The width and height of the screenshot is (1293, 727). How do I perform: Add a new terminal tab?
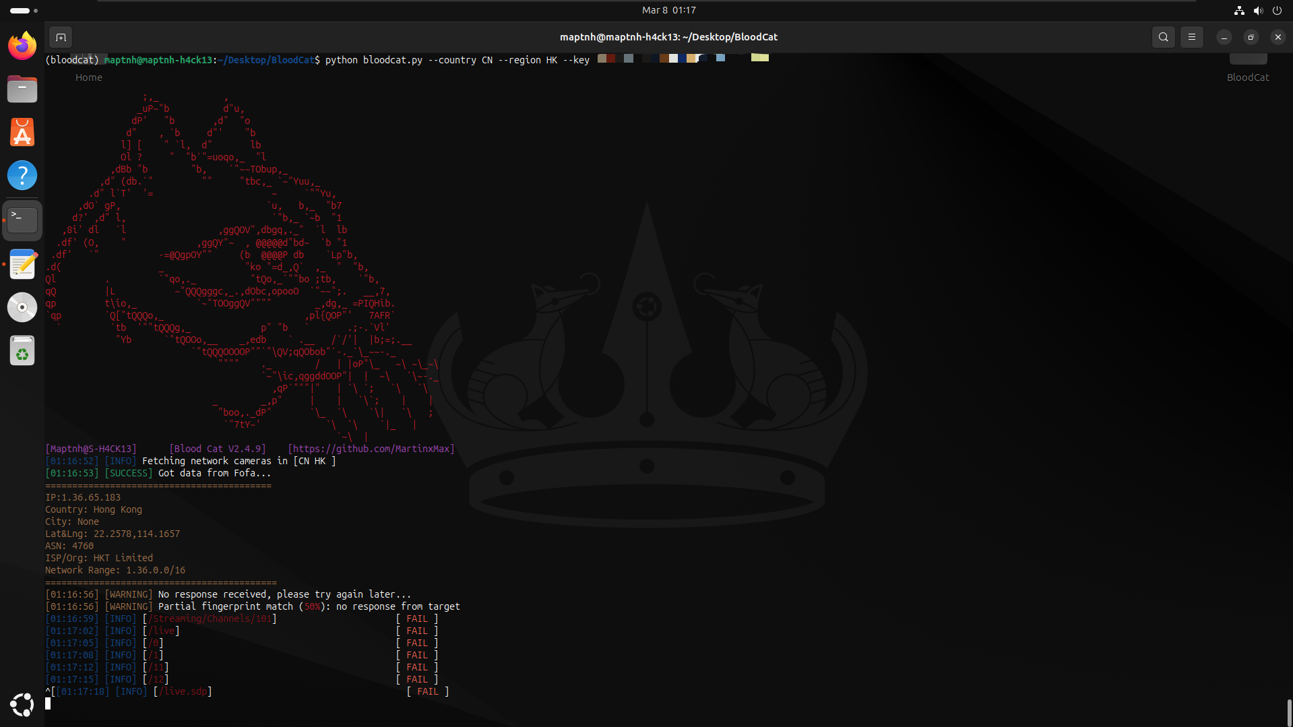coord(61,37)
